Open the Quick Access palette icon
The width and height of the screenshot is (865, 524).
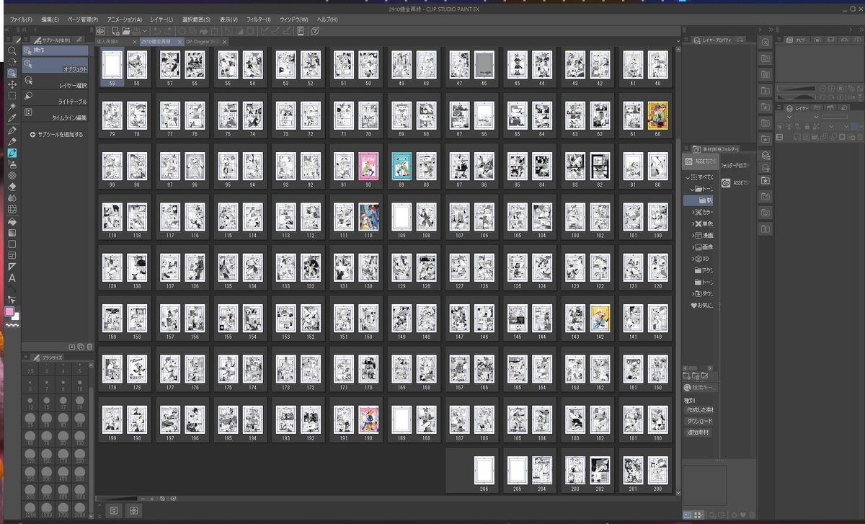click(x=765, y=42)
